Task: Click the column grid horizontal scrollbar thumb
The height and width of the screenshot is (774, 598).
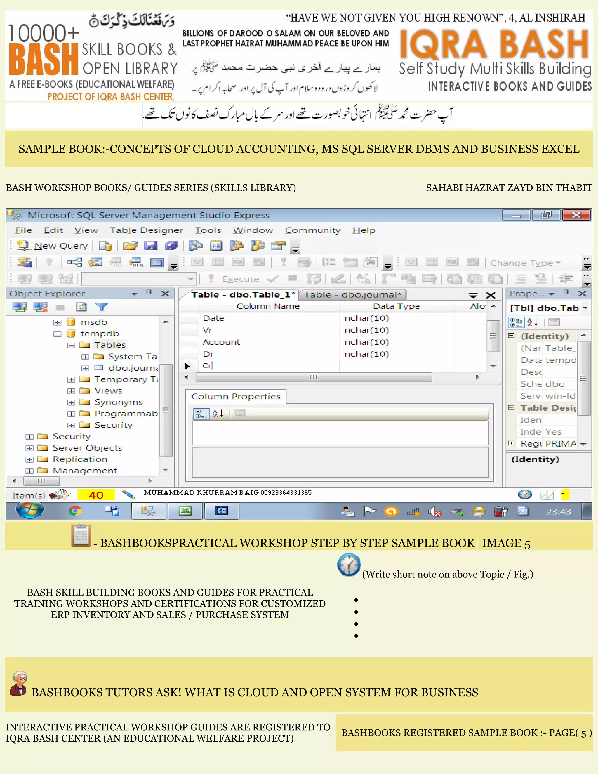Action: coord(314,377)
